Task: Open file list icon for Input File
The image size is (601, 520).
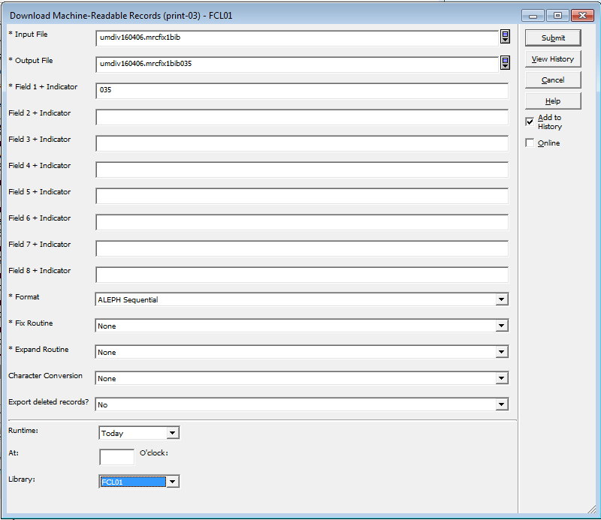Action: [506, 38]
